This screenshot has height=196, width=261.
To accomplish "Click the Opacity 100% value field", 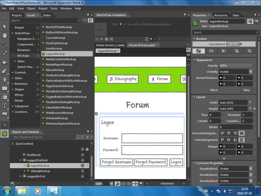I will (236, 65).
